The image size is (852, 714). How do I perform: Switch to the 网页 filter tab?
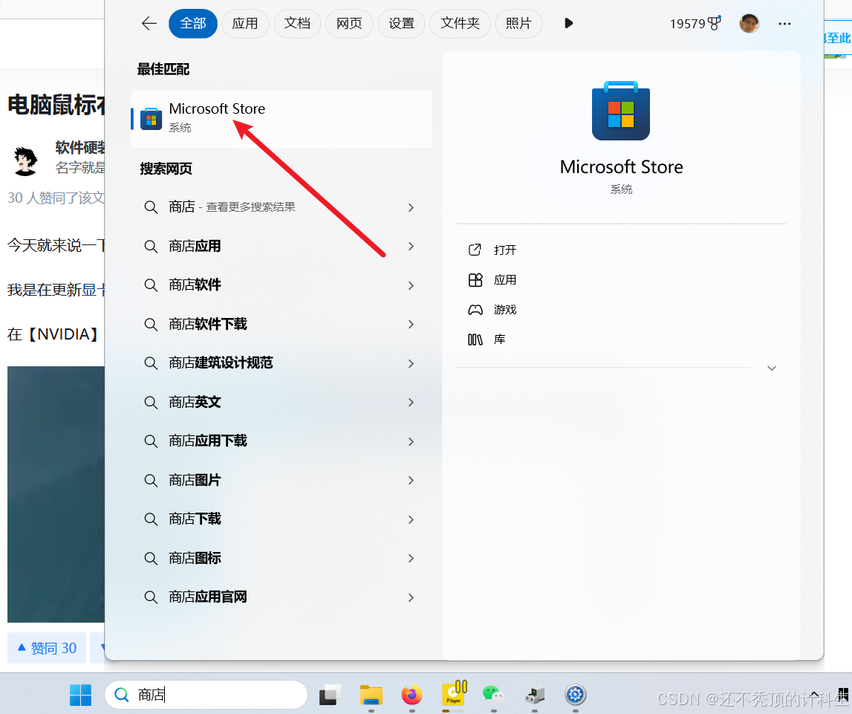click(x=349, y=23)
